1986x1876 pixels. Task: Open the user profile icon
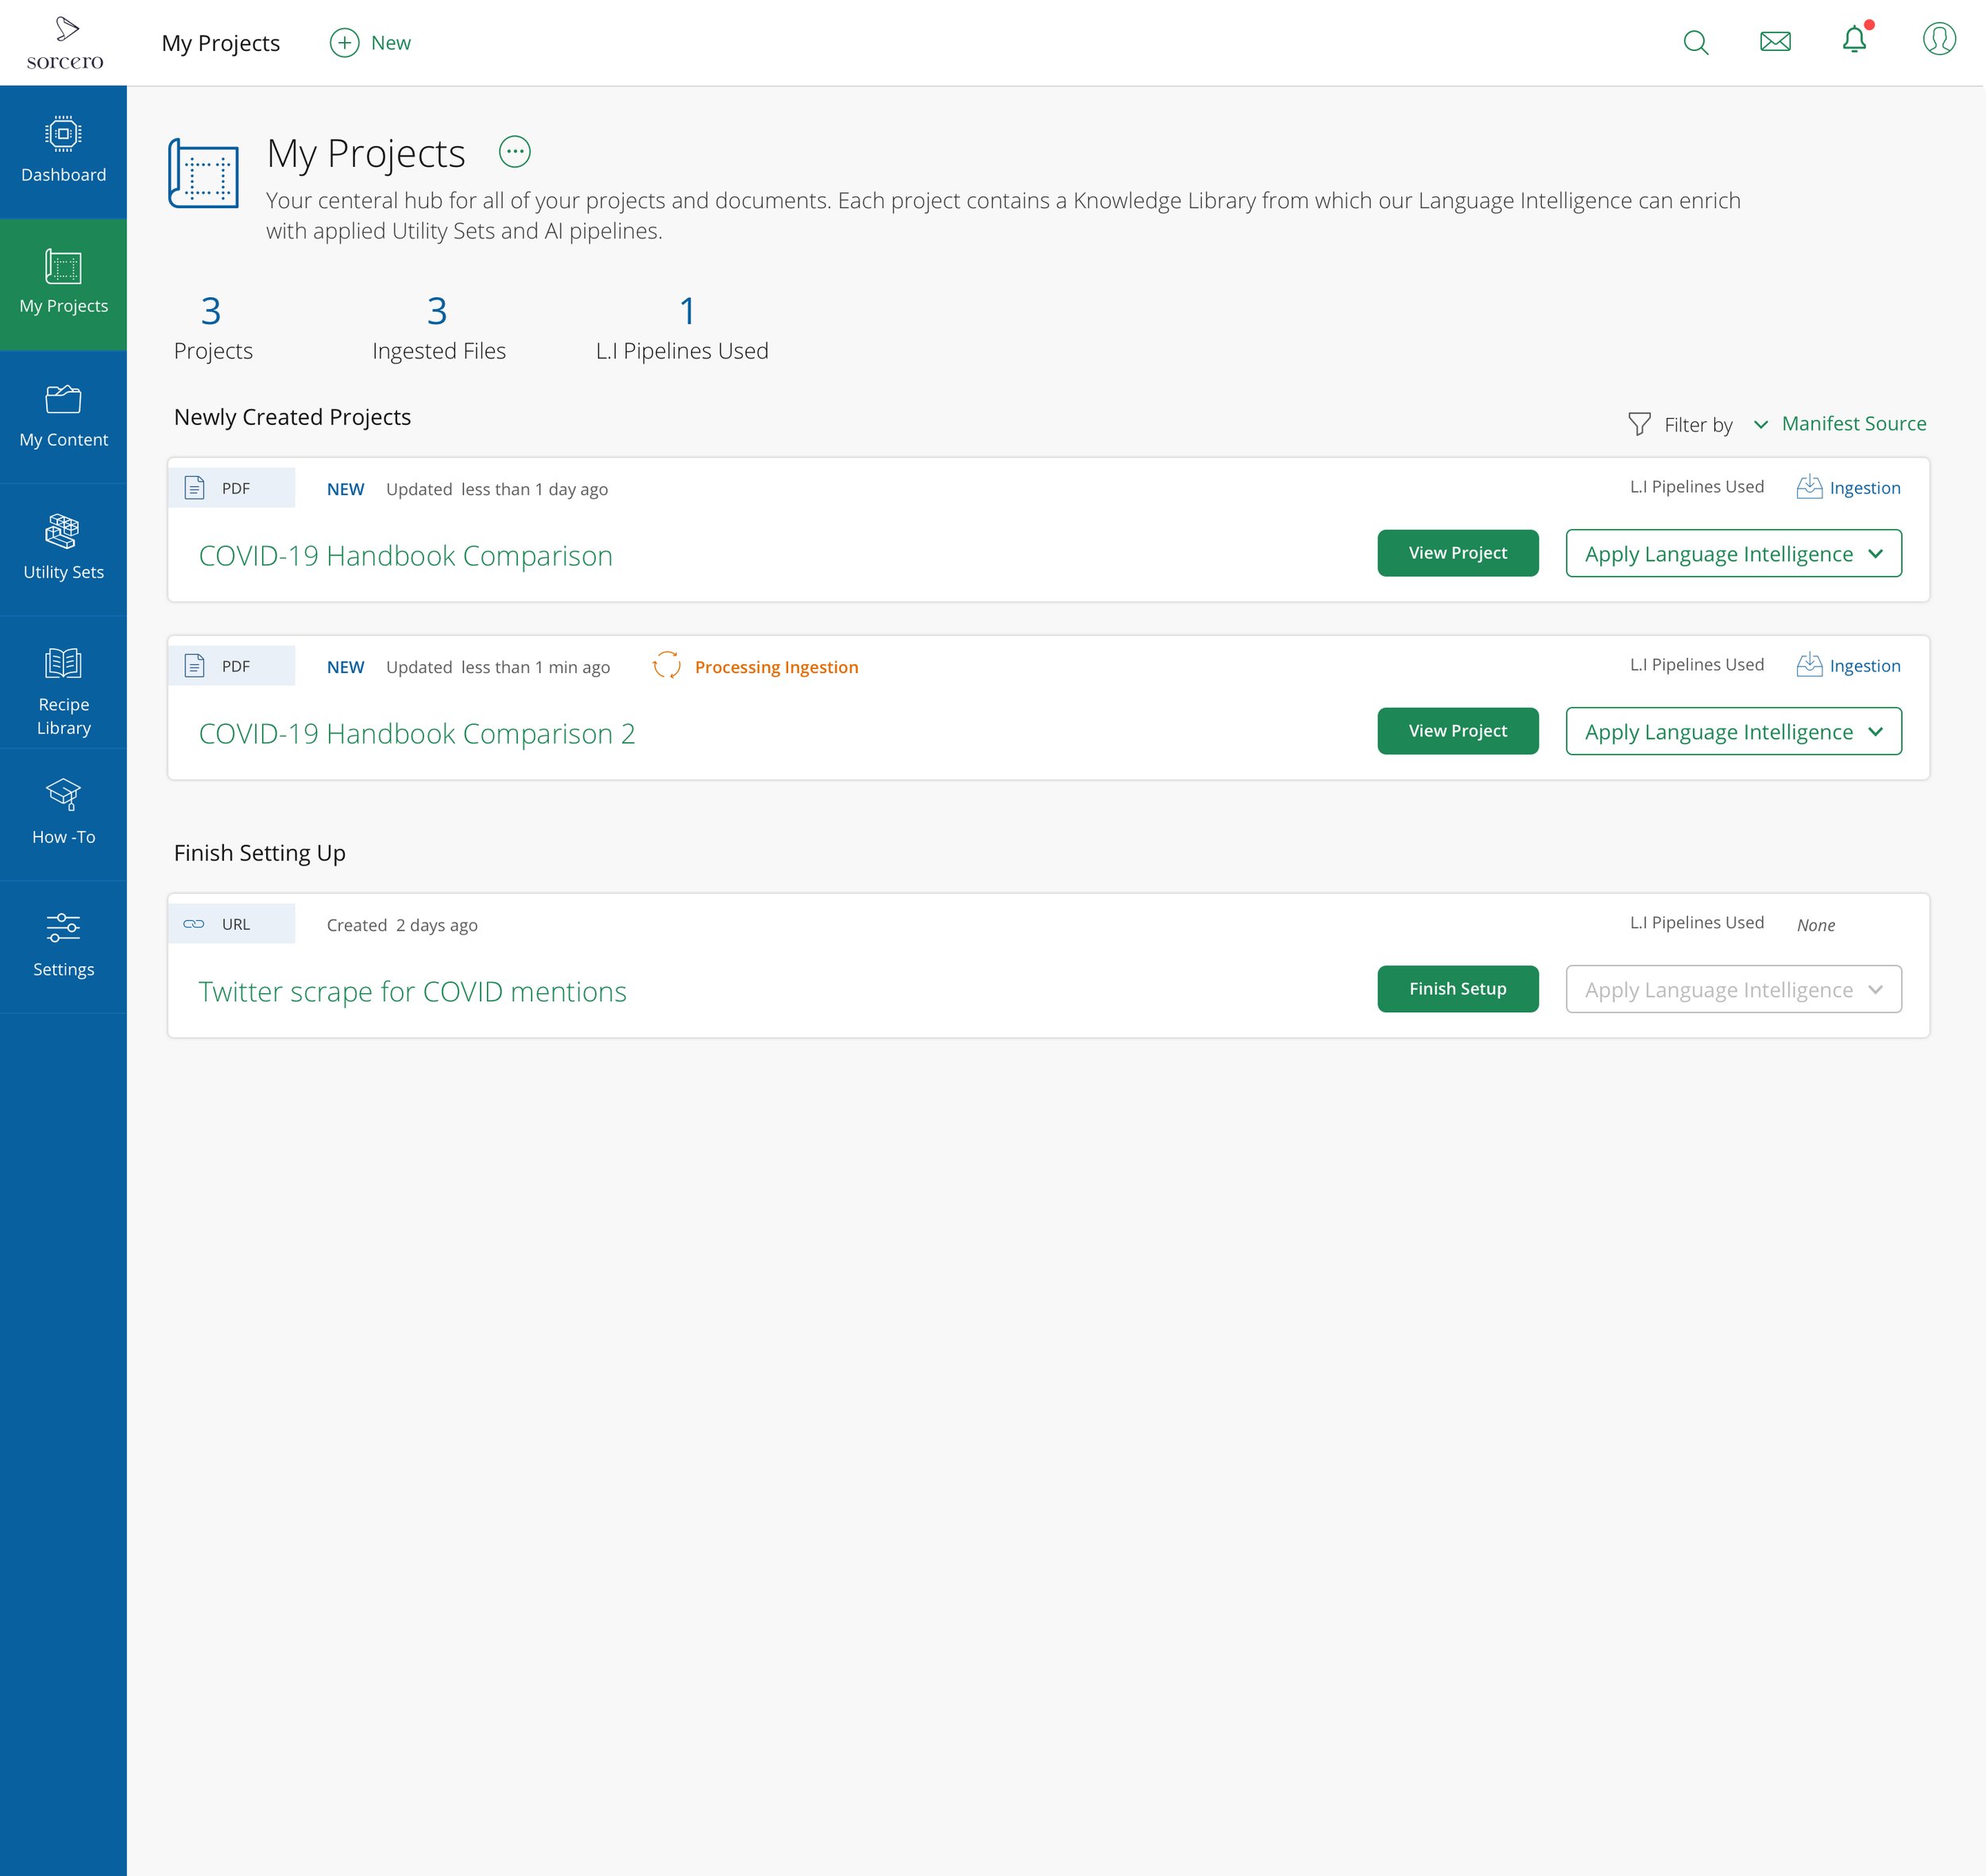point(1938,40)
